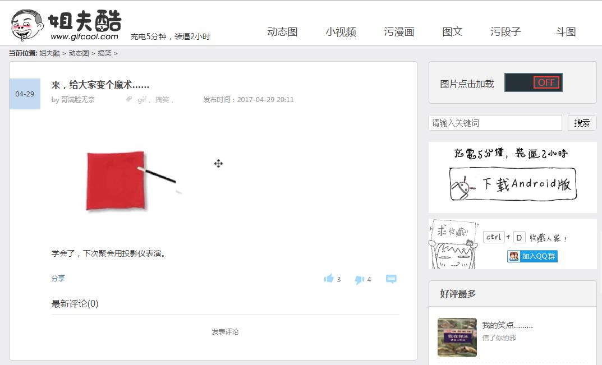Image resolution: width=602 pixels, height=365 pixels.
Task: Click 分享 to share the post
Action: [59, 278]
